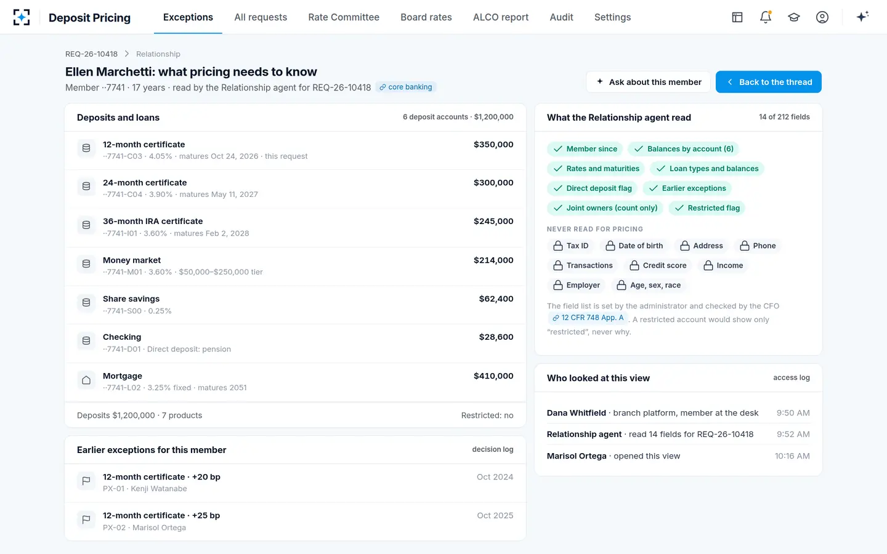The image size is (887, 554).
Task: Open the Settings tab
Action: click(x=612, y=17)
